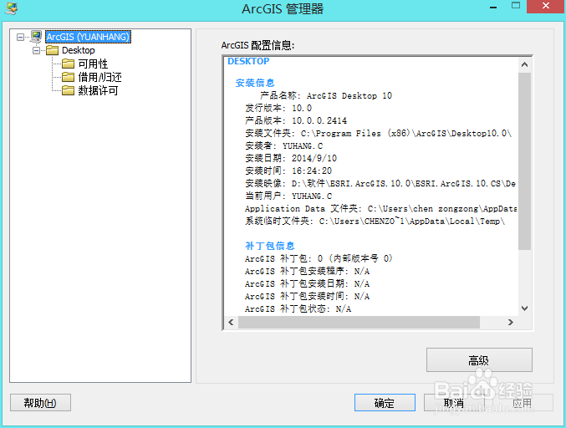Image resolution: width=566 pixels, height=428 pixels.
Task: Click the 产品版本: 10.0.0.2414 line
Action: (x=296, y=120)
